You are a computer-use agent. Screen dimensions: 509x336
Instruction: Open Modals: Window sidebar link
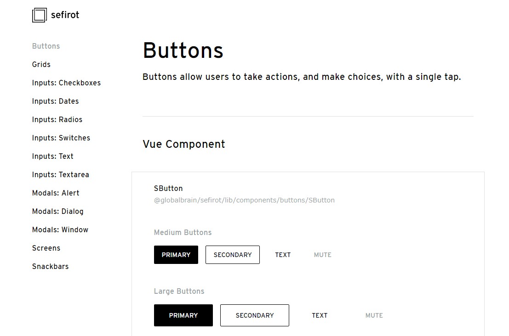(60, 230)
